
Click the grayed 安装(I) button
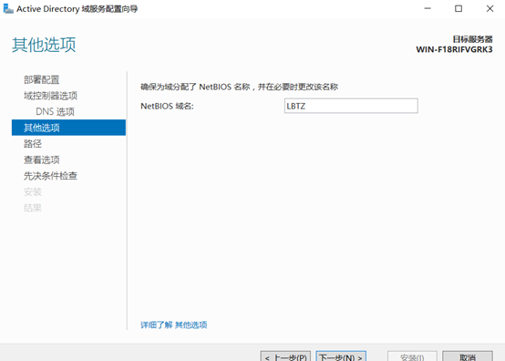(412, 356)
